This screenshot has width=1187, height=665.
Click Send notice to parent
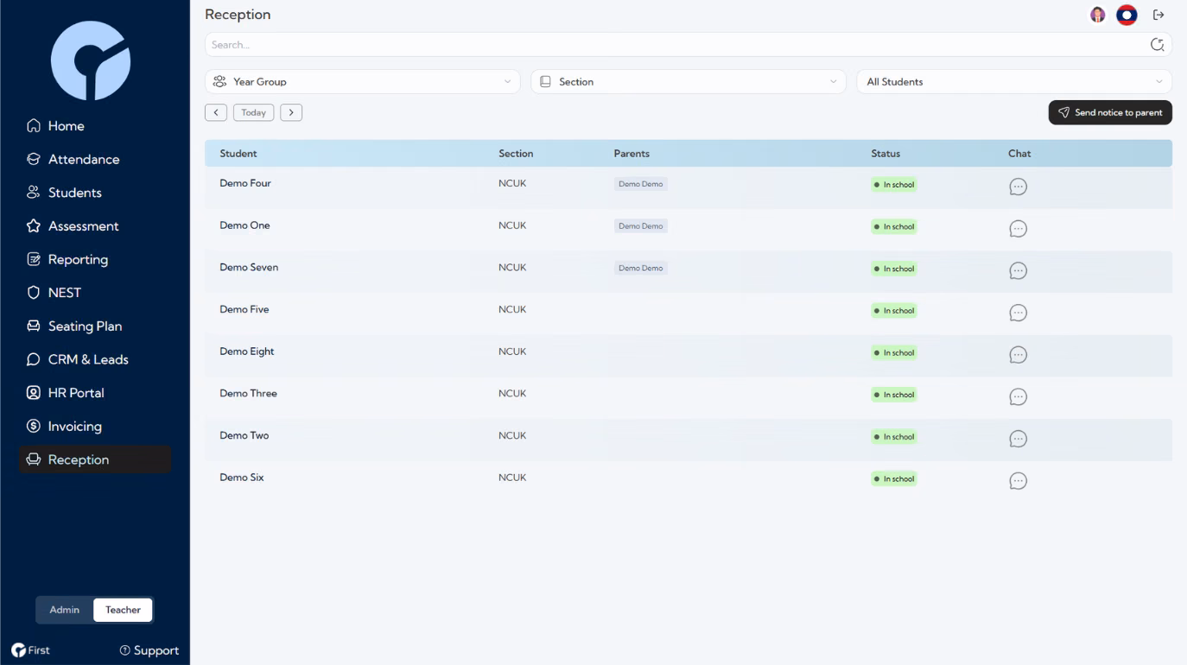click(1110, 112)
